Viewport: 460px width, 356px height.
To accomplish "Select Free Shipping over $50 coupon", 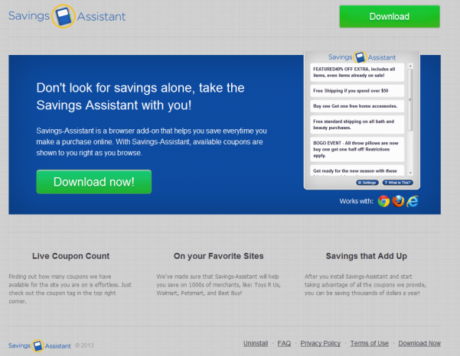I will pos(357,91).
